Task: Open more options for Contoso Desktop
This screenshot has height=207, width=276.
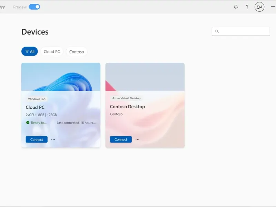Action: pos(137,139)
